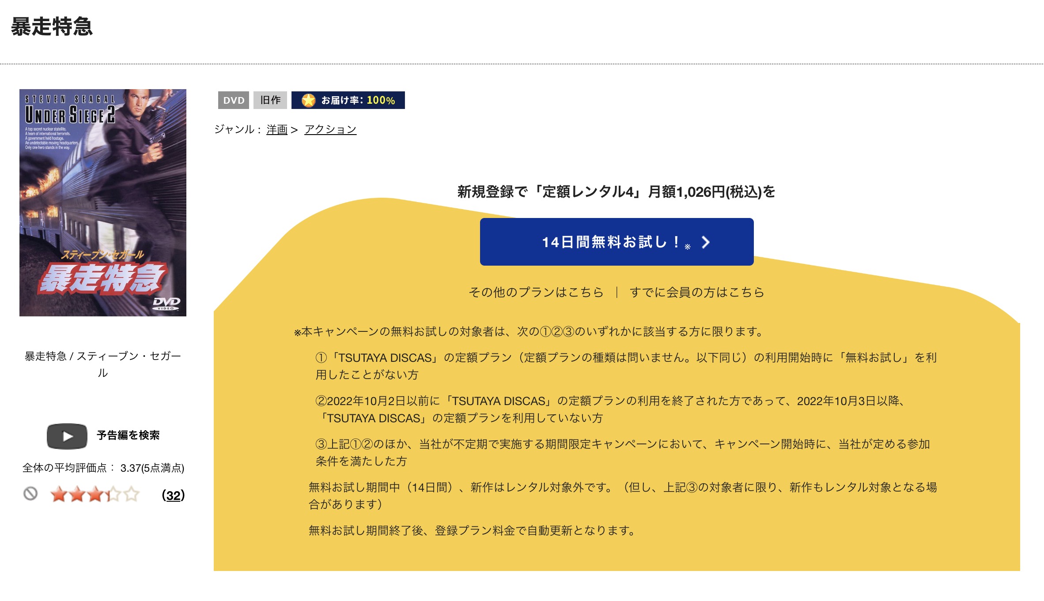Click the trailer play icon

(67, 436)
